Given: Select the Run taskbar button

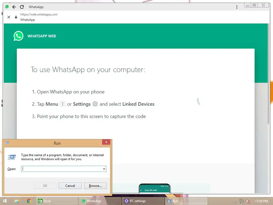Looking at the screenshot, I should [x=186, y=201].
